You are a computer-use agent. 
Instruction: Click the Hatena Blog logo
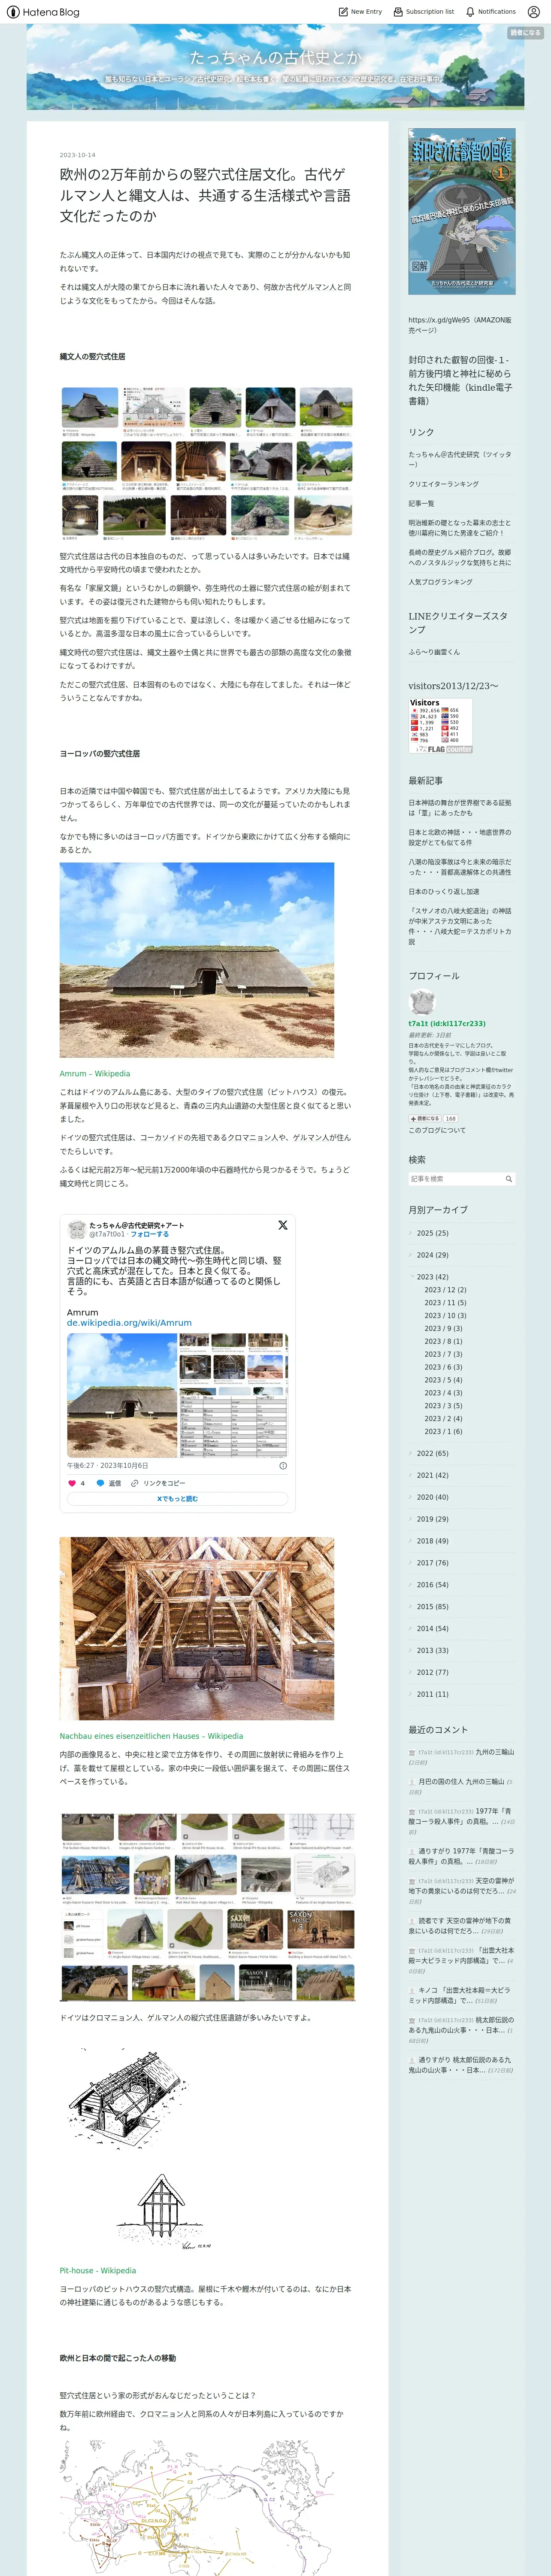tap(42, 12)
